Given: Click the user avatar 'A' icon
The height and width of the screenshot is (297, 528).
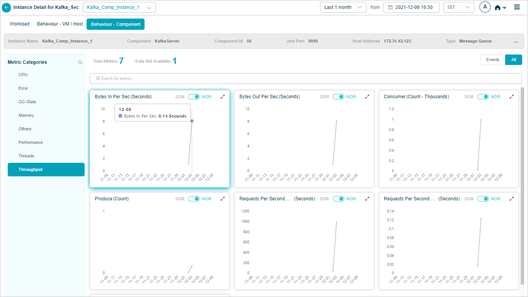Looking at the screenshot, I should click(485, 7).
